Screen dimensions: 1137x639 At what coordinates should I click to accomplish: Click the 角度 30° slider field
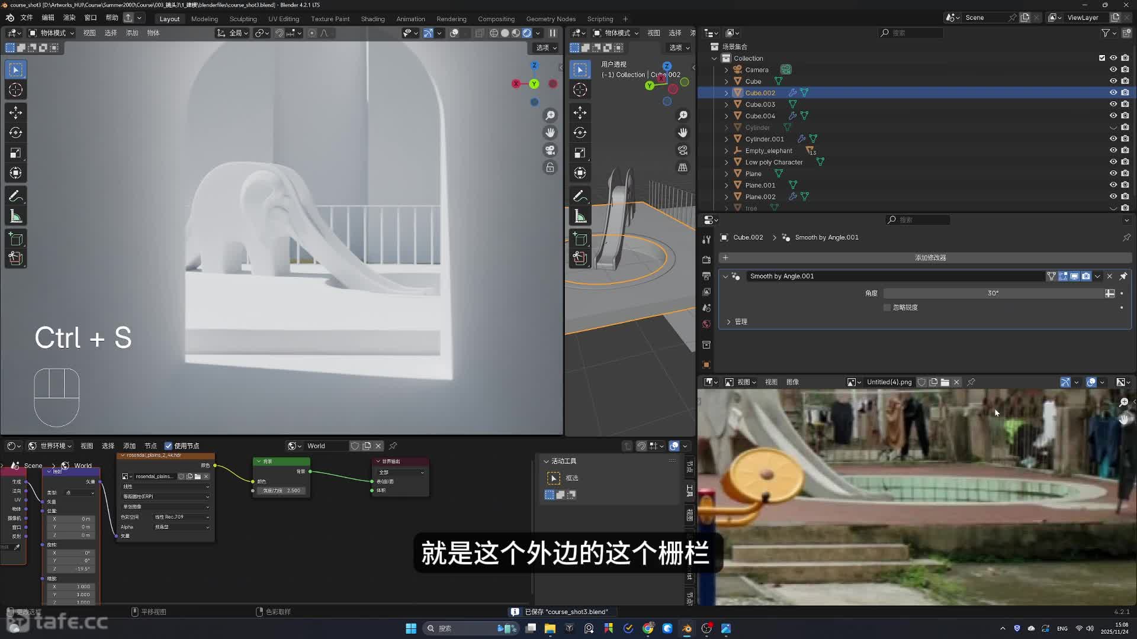click(x=993, y=293)
